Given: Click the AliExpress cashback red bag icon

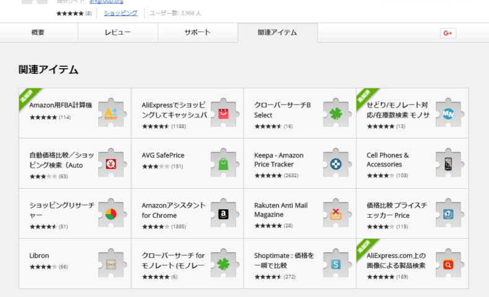Looking at the screenshot, I should (225, 113).
